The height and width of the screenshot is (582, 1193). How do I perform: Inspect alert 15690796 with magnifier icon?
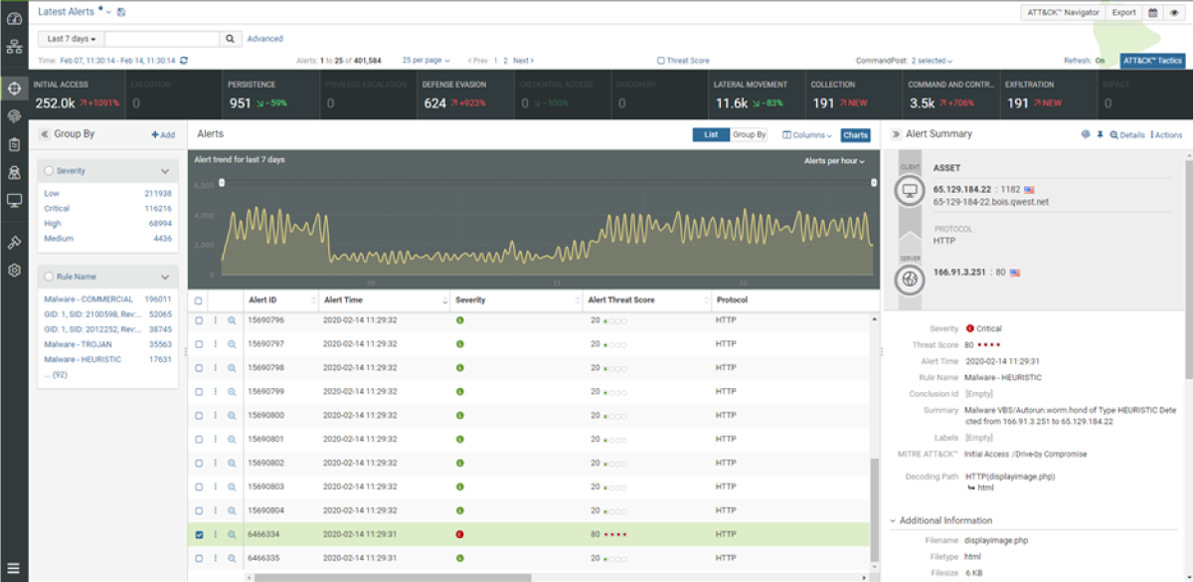tap(232, 320)
